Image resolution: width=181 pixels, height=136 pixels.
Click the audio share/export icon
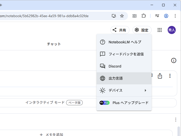click(x=160, y=76)
